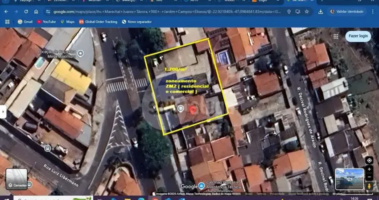Zoom out the map with minus

tap(369, 177)
